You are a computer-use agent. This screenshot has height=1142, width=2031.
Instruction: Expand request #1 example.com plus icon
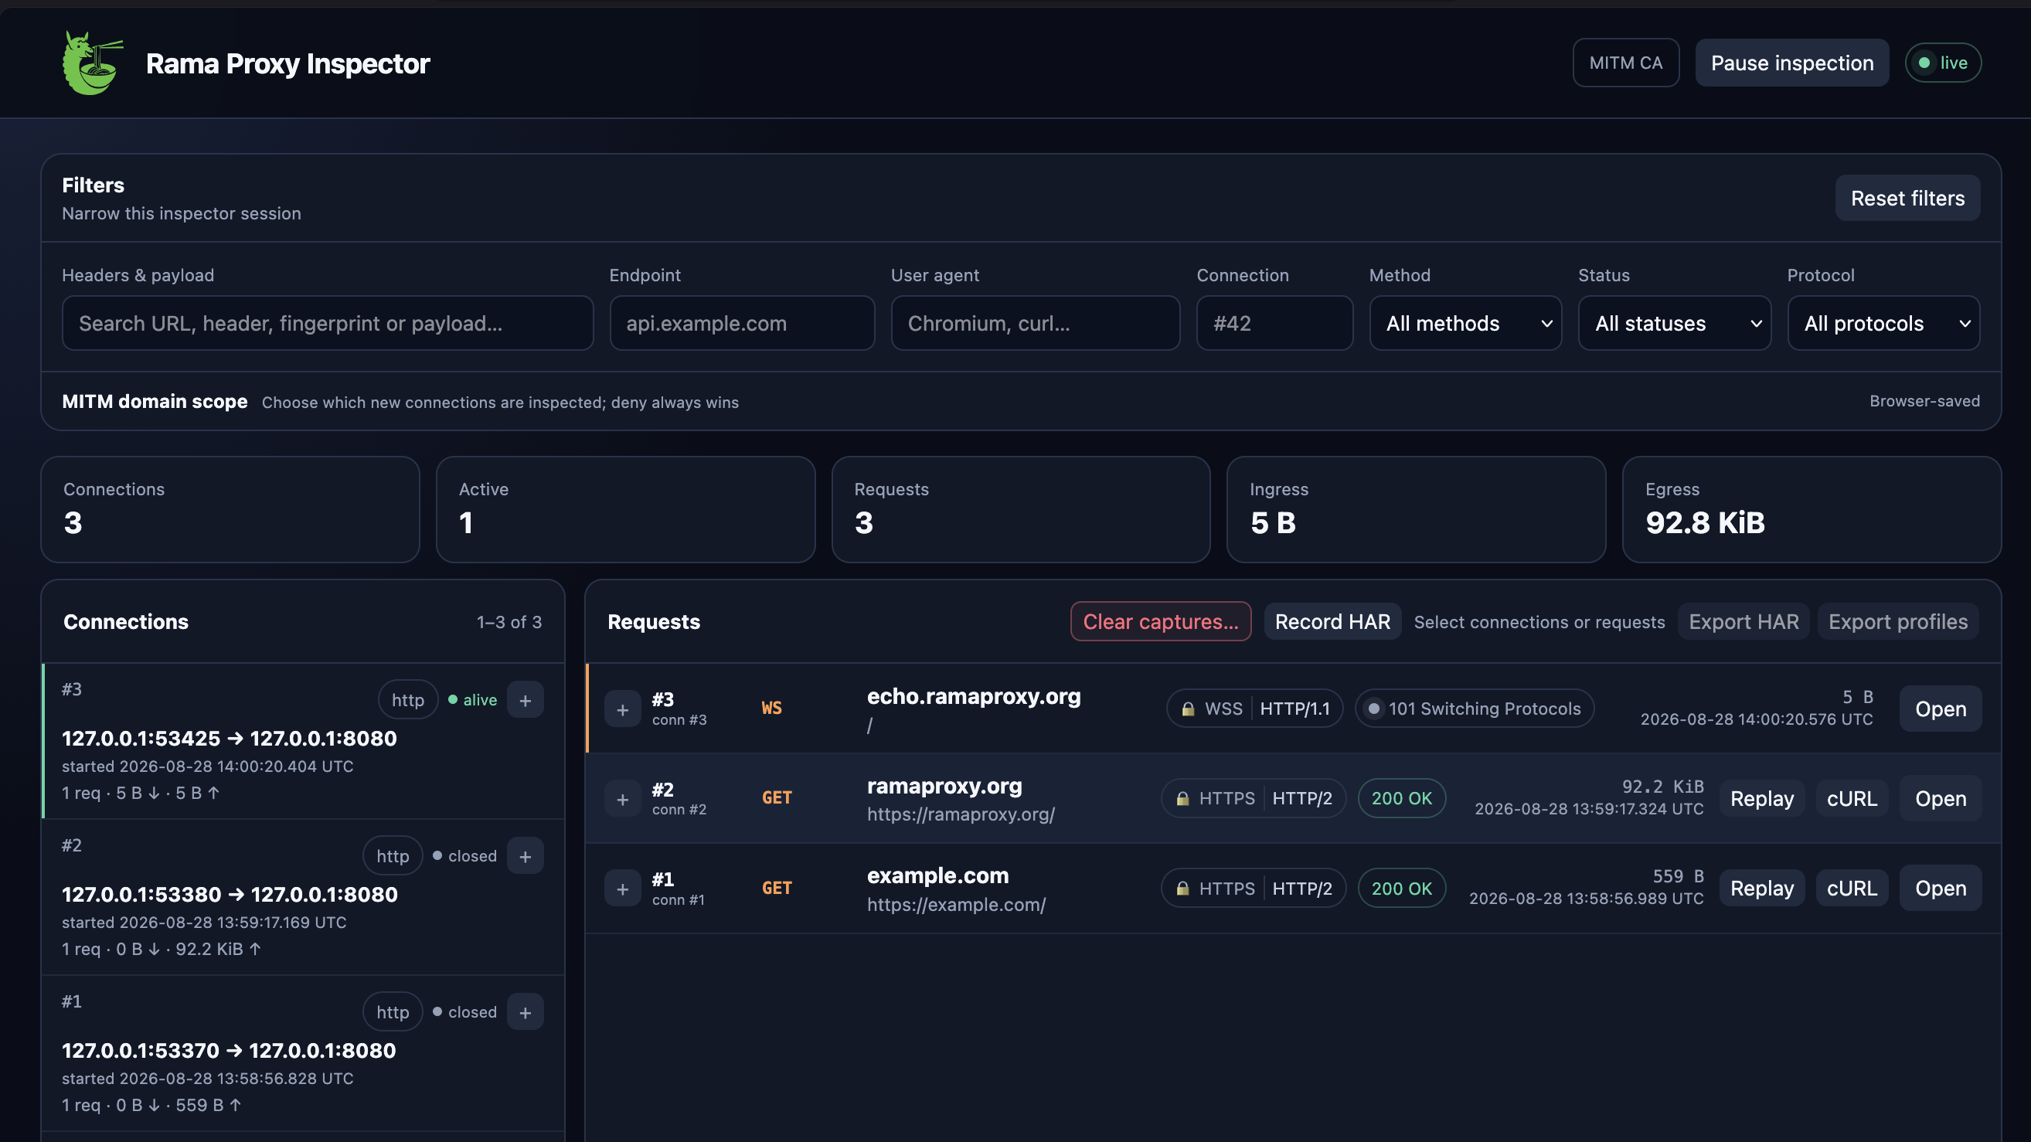[622, 889]
